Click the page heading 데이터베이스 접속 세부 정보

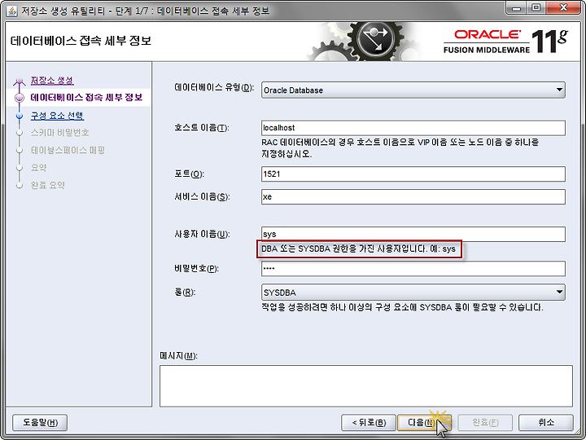pyautogui.click(x=81, y=41)
